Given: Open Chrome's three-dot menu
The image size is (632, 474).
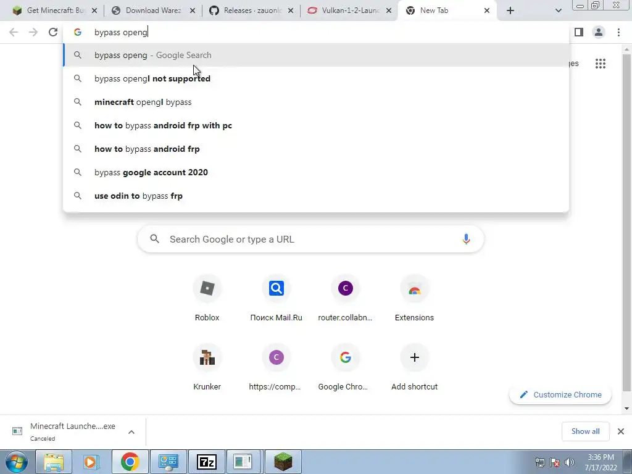Looking at the screenshot, I should pos(618,32).
